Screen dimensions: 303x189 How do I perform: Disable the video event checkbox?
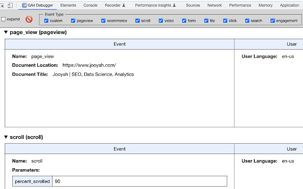(161, 21)
